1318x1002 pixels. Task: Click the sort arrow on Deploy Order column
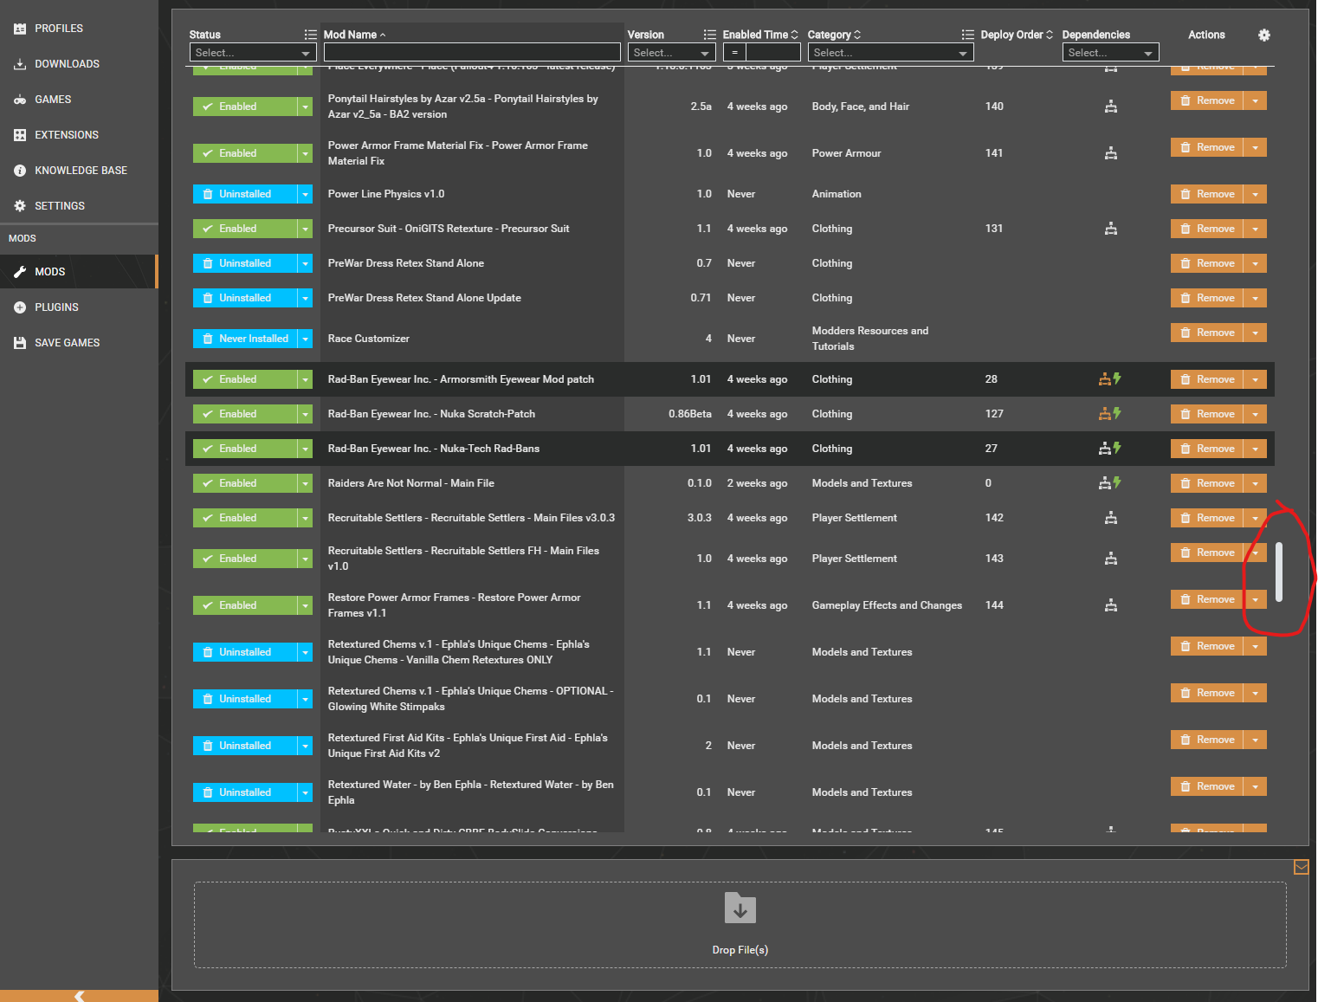[x=1049, y=35]
